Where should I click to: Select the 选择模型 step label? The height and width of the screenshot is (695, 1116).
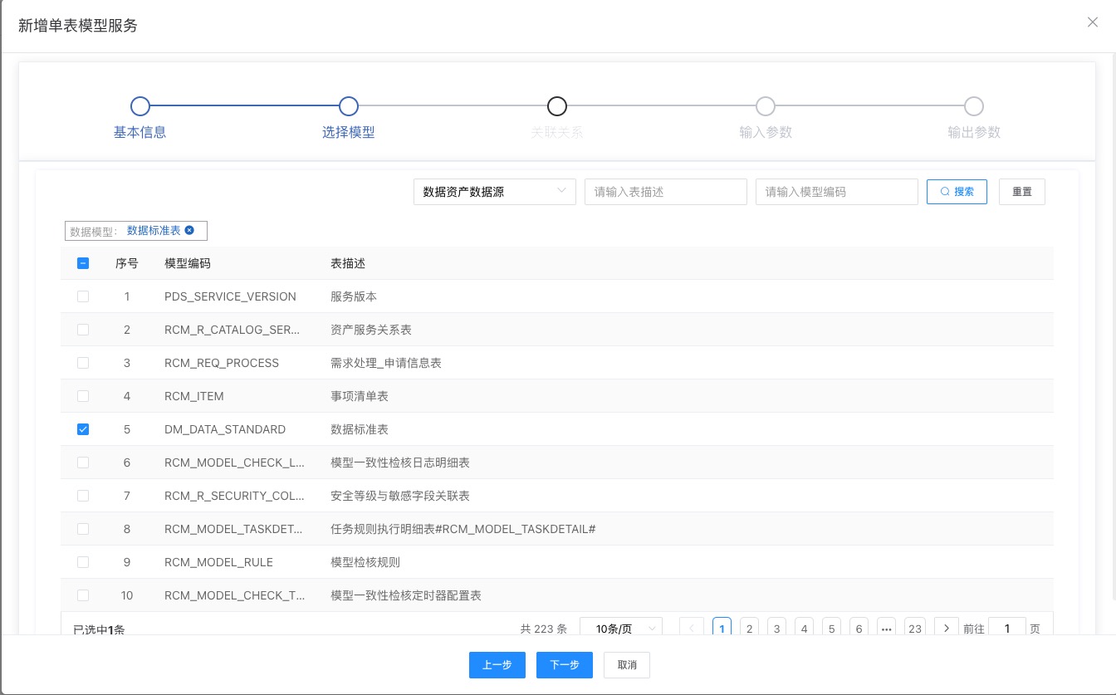[349, 132]
